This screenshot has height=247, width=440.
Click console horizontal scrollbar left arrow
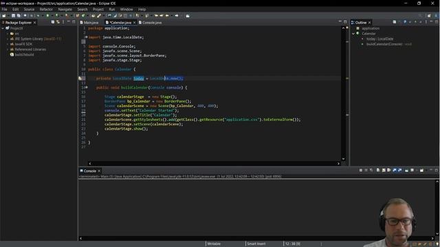[81, 238]
